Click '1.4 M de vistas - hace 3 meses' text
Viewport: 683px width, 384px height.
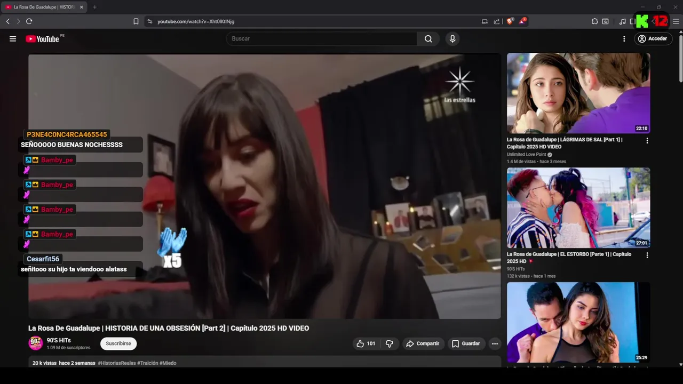(536, 162)
